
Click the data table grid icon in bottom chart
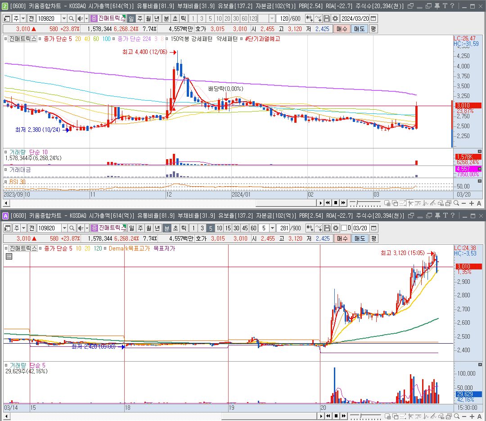(x=9, y=256)
